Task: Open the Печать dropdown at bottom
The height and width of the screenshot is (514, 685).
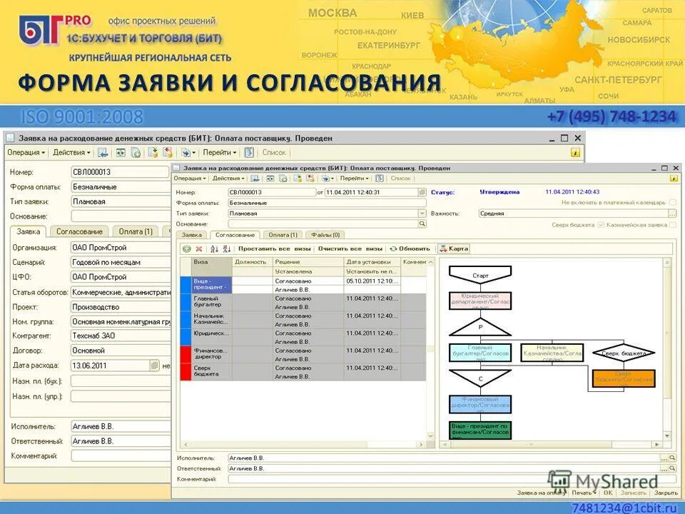Action: click(x=584, y=493)
